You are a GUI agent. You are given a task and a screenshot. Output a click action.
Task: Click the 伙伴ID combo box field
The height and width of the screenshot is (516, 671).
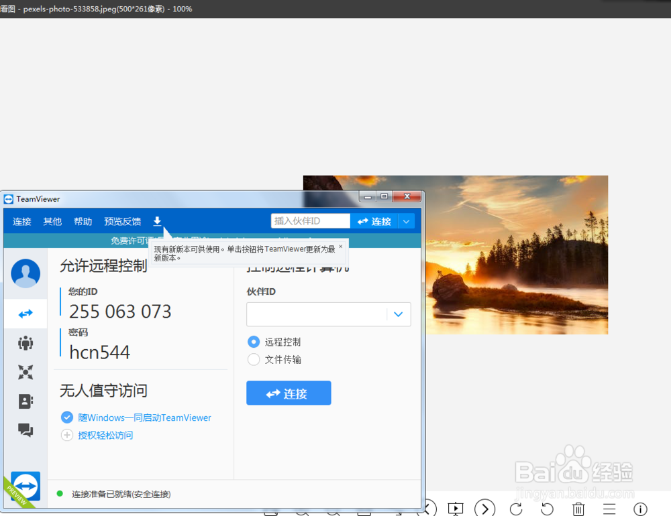coord(317,314)
